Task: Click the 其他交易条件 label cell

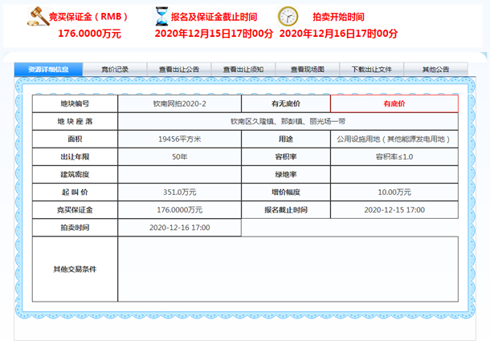Action: click(x=75, y=269)
